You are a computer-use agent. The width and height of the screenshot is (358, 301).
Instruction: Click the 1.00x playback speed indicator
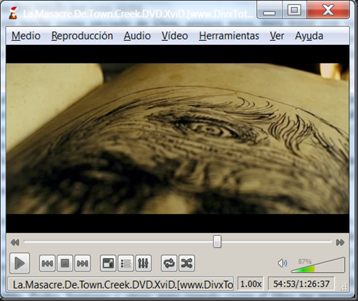251,284
